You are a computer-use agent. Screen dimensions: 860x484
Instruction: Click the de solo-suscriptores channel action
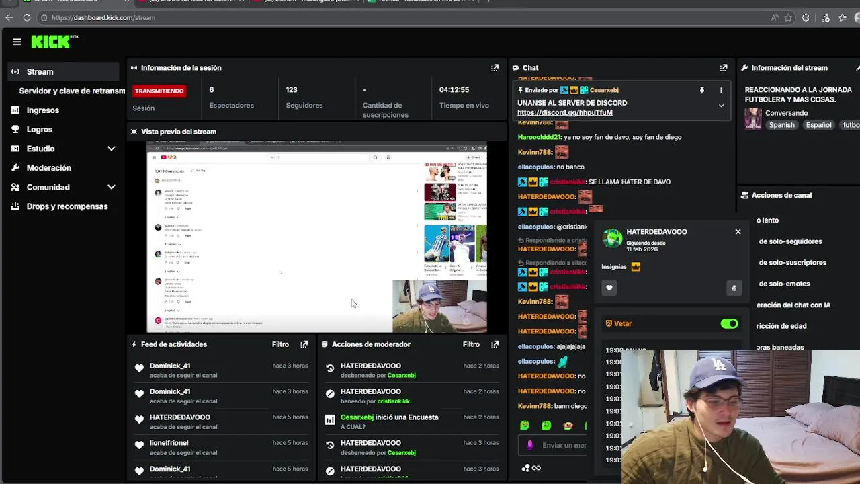pyautogui.click(x=793, y=262)
